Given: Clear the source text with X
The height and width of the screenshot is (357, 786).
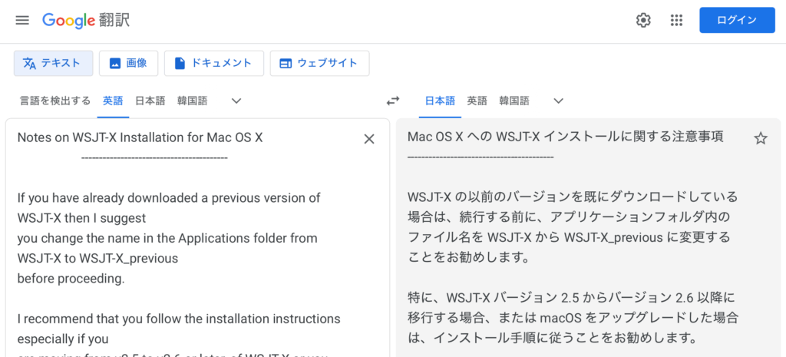Looking at the screenshot, I should [368, 139].
